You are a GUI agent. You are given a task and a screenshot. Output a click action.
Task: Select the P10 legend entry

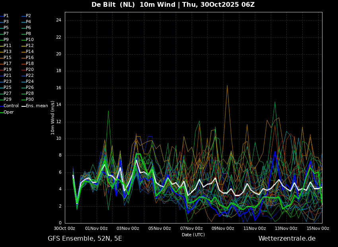tap(28, 40)
